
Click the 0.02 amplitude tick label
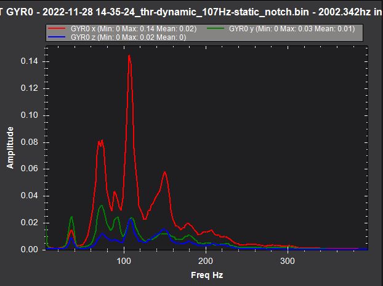point(30,222)
